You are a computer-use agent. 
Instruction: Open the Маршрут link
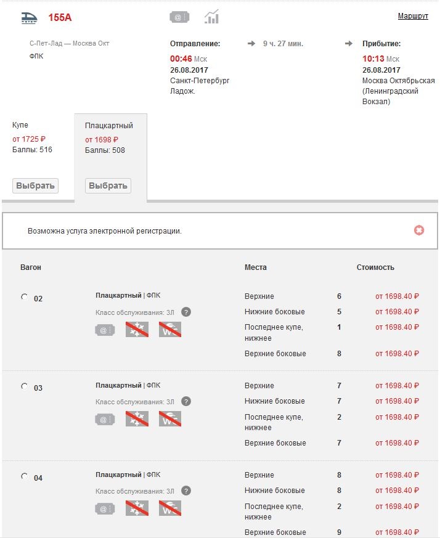click(413, 16)
